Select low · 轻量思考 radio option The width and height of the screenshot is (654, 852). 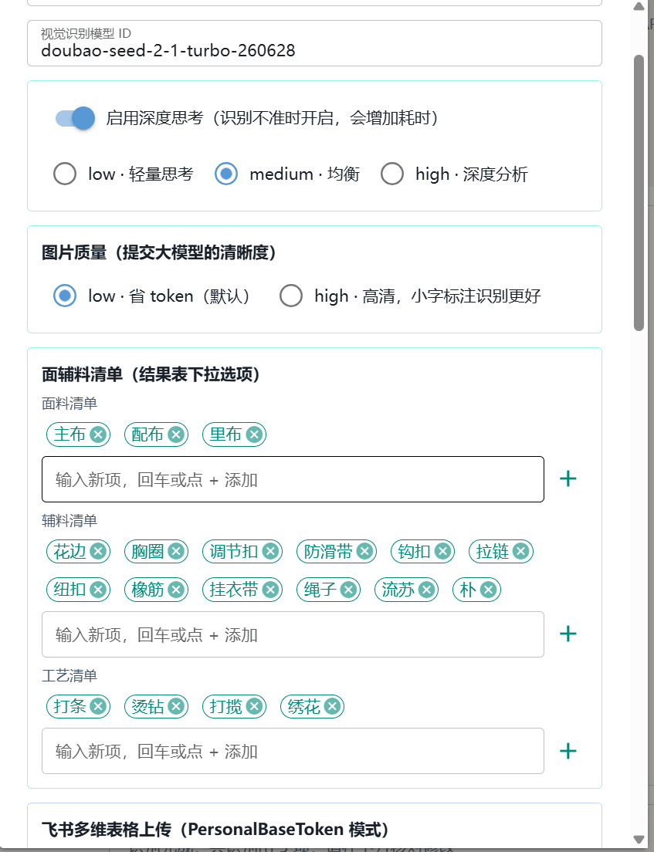click(x=65, y=174)
